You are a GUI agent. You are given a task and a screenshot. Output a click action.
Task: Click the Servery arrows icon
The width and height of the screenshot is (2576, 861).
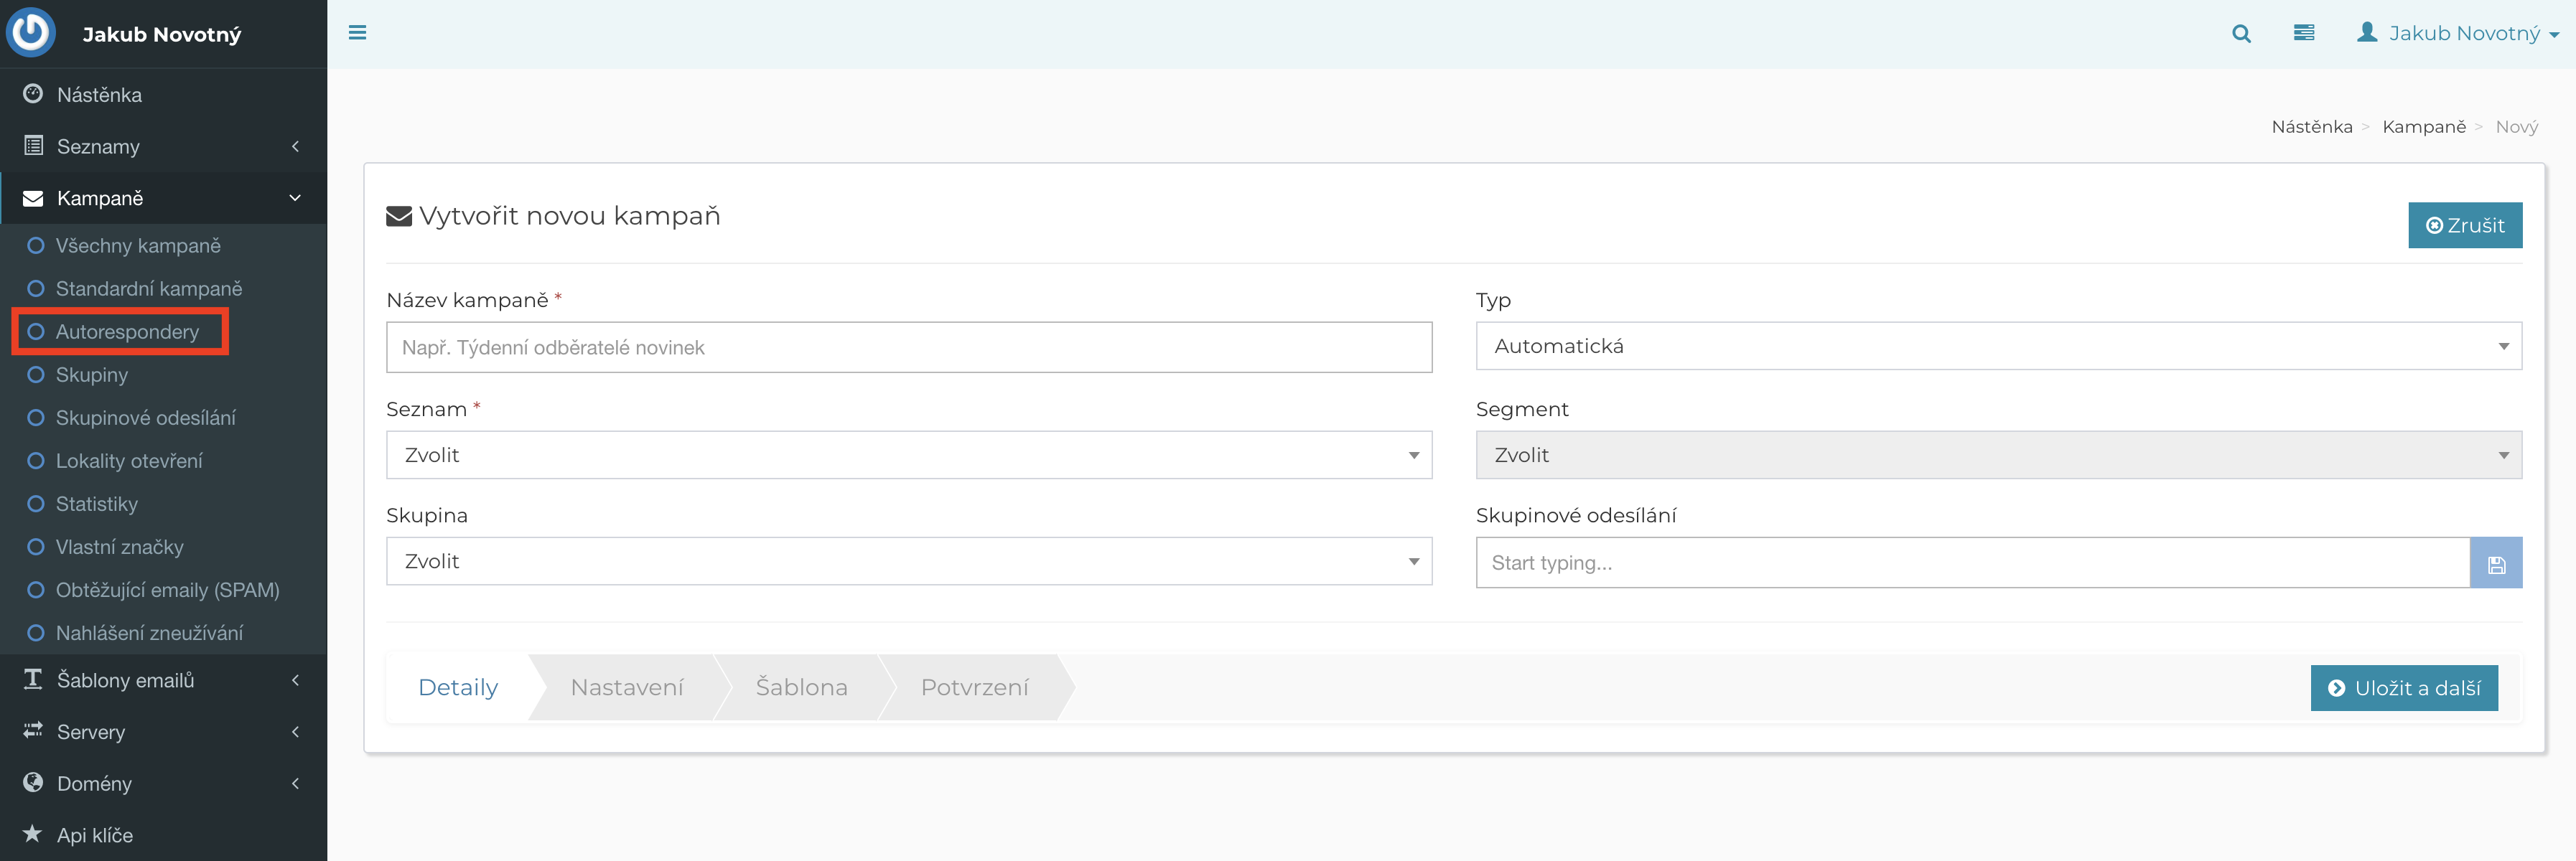point(33,730)
